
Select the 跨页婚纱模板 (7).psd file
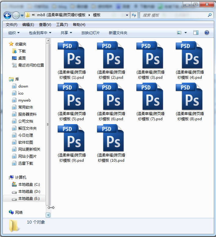click(x=150, y=102)
